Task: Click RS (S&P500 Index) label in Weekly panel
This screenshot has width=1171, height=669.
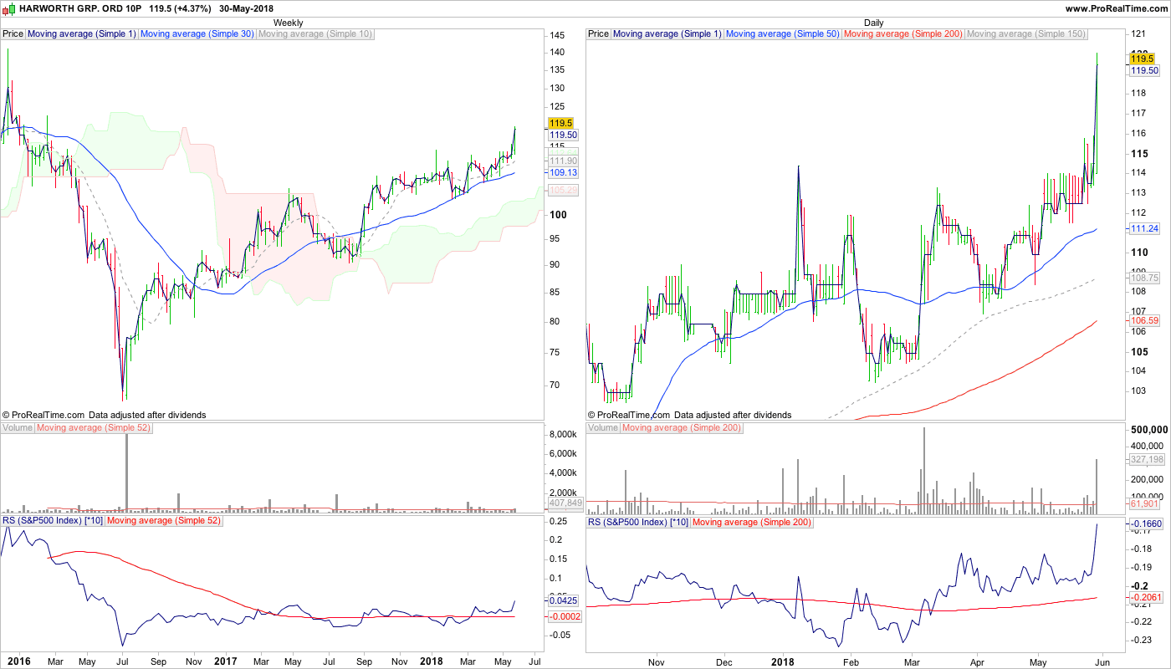Action: coord(54,521)
